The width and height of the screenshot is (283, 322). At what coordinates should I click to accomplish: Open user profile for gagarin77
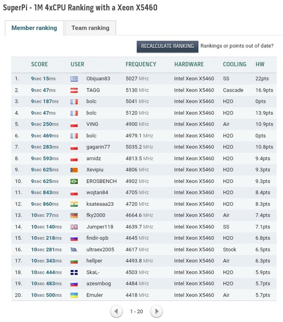point(98,147)
